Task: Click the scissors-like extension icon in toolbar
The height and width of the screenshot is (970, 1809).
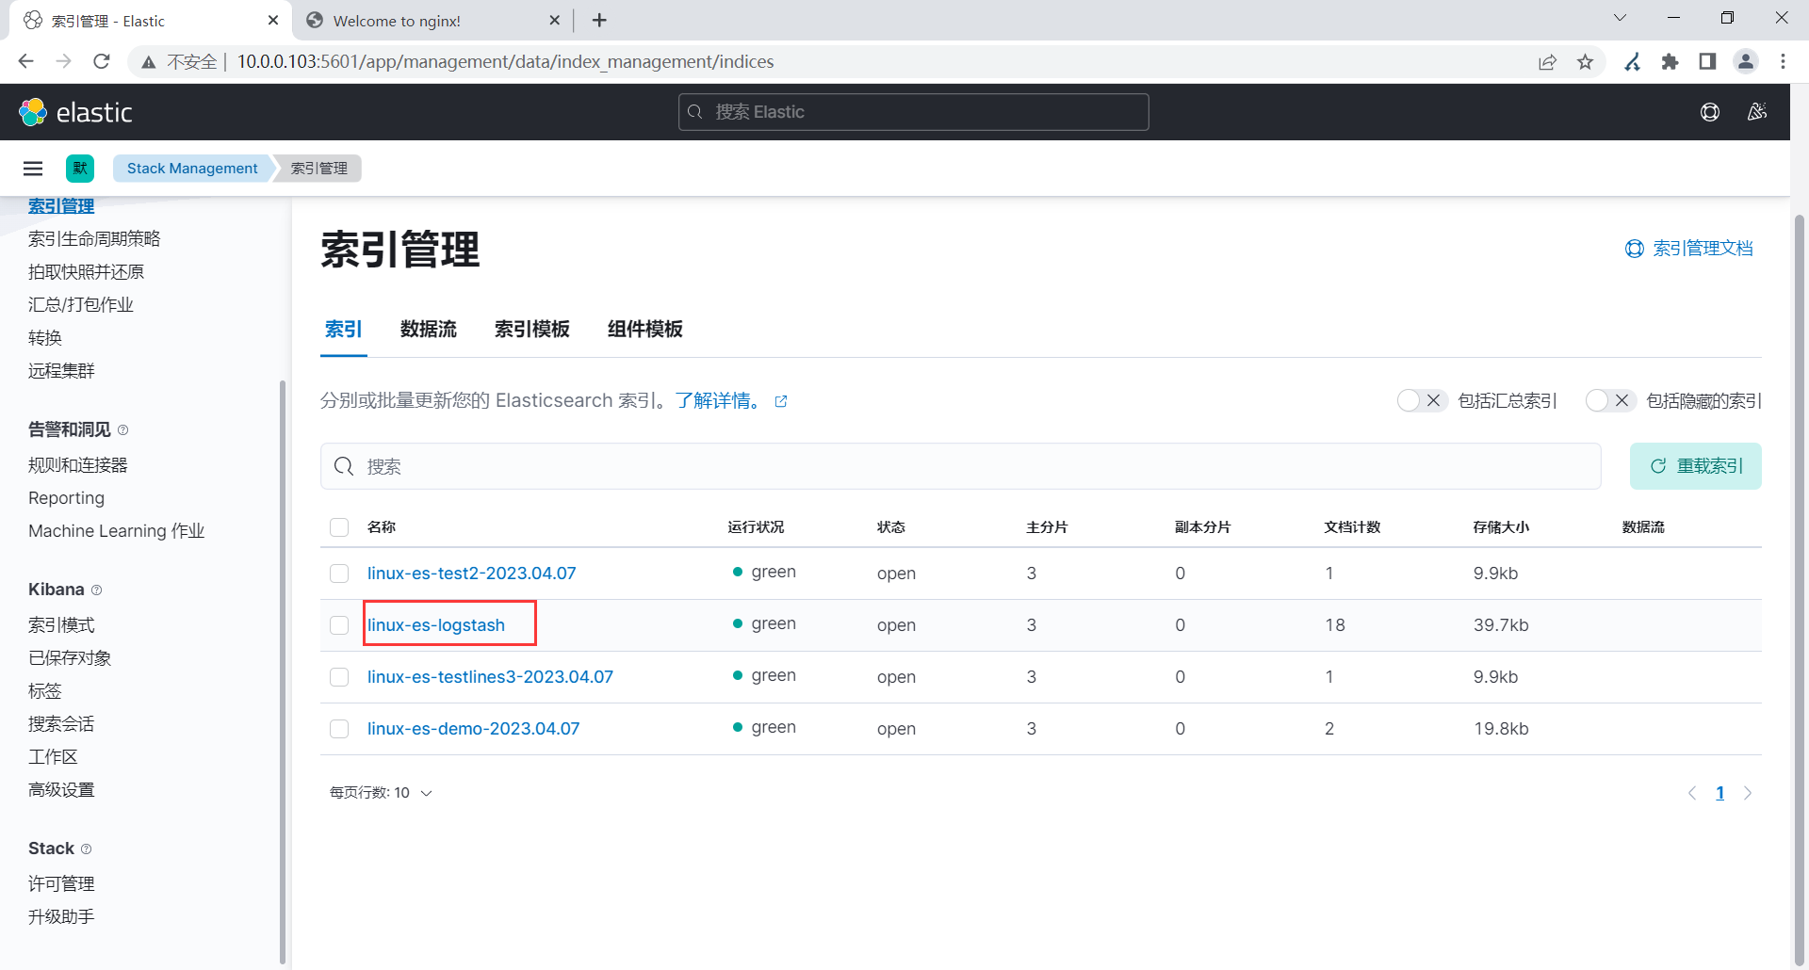Action: coord(1633,61)
